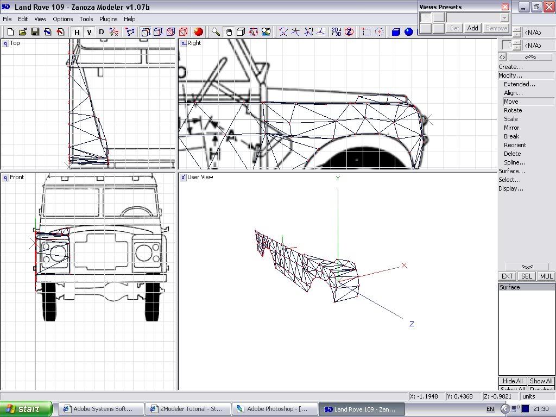The width and height of the screenshot is (556, 417).
Task: Toggle the V axis constraint
Action: 89,32
